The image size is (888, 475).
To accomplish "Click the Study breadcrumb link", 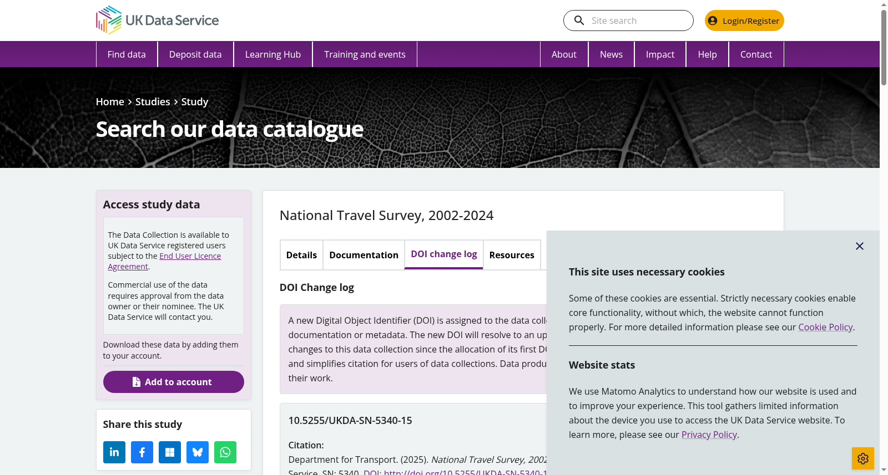I will tap(195, 101).
